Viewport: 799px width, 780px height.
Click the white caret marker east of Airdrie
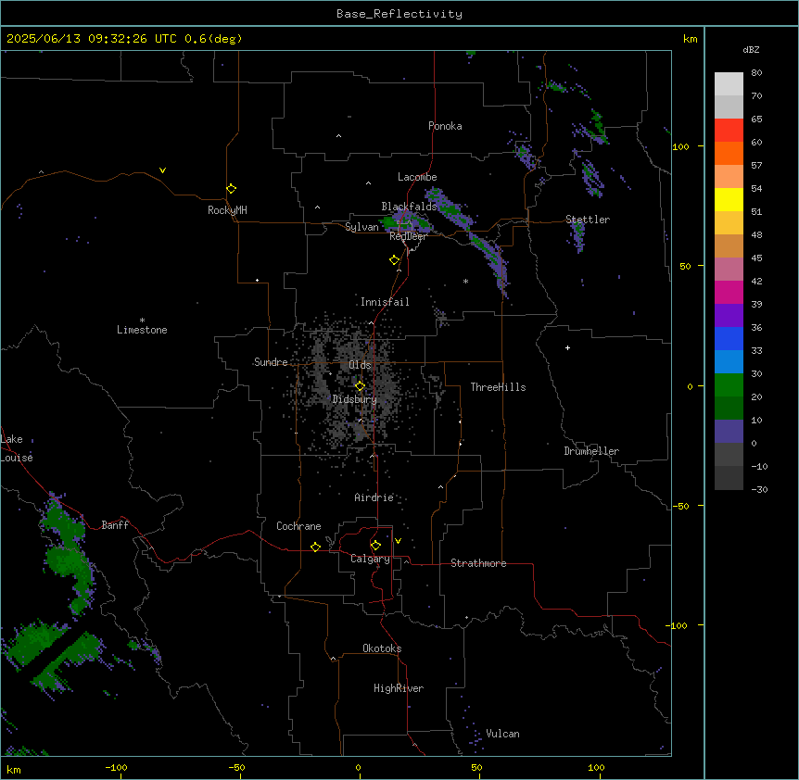[440, 487]
